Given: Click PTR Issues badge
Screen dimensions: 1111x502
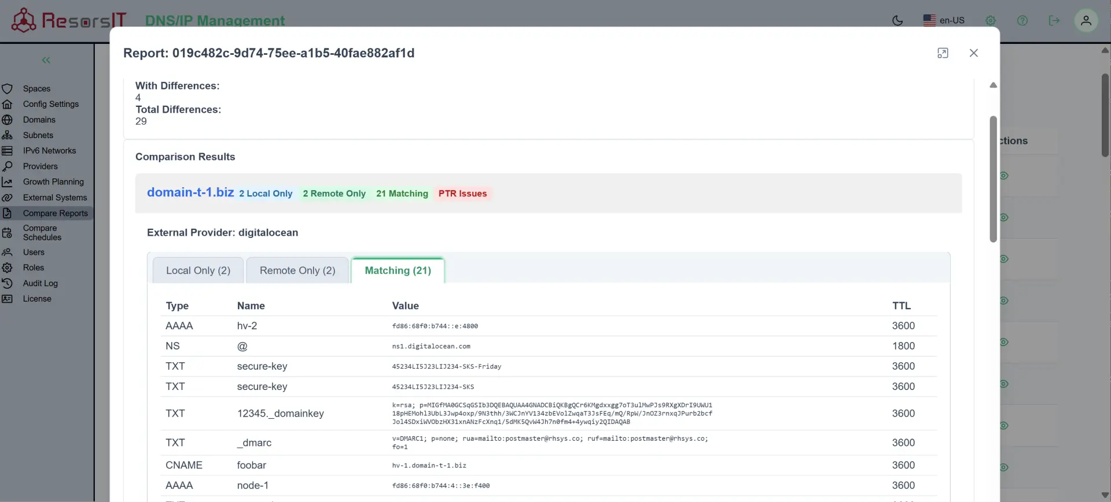Looking at the screenshot, I should (463, 194).
